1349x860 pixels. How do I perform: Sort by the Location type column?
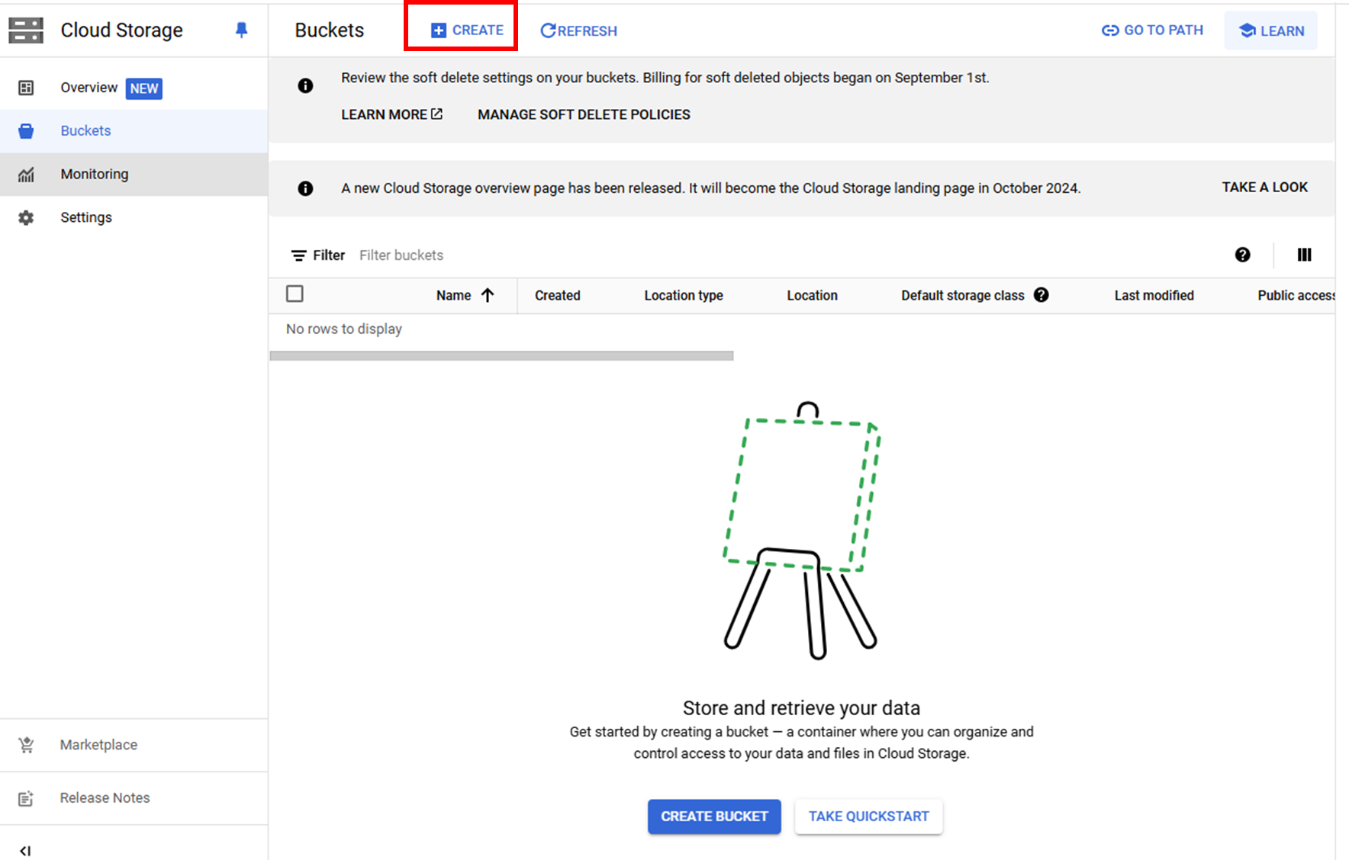click(x=684, y=296)
